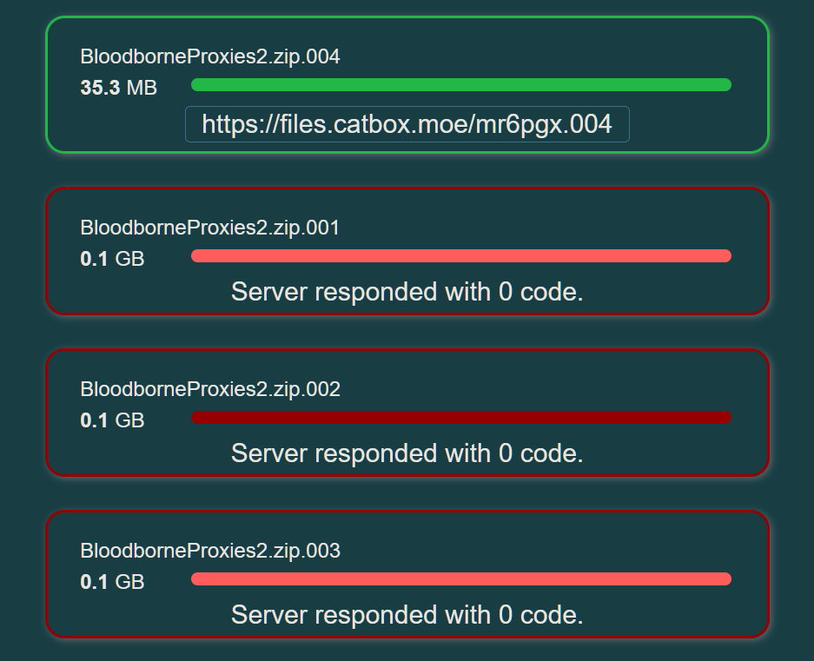Select the BloodborneProxies2.zip.001 file name
The height and width of the screenshot is (661, 814).
[210, 228]
